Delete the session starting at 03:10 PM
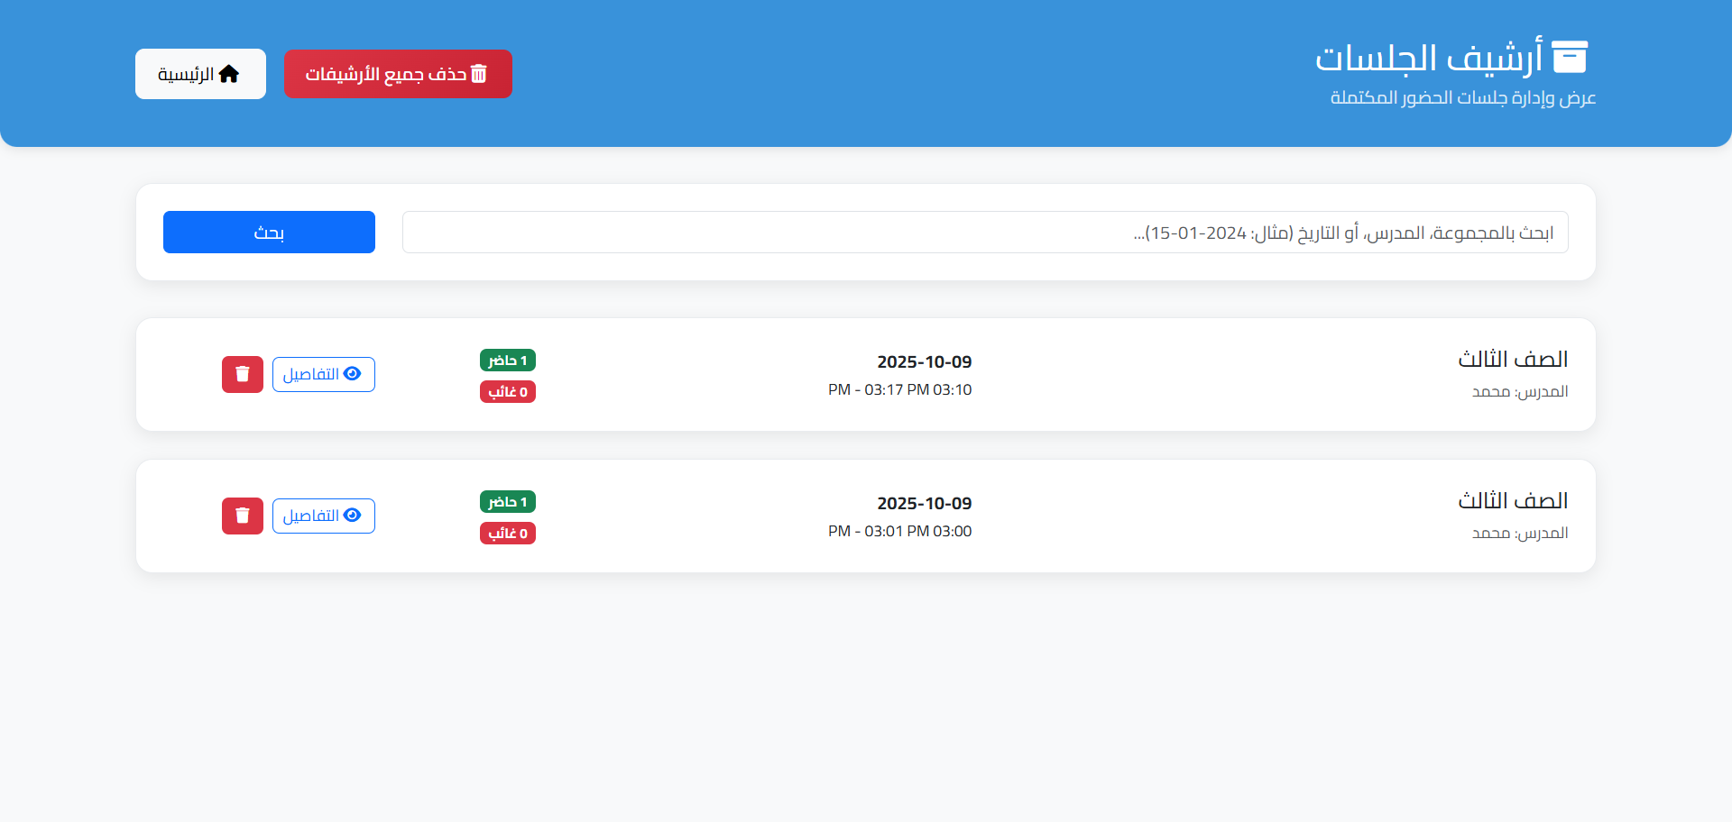The image size is (1732, 822). [243, 374]
